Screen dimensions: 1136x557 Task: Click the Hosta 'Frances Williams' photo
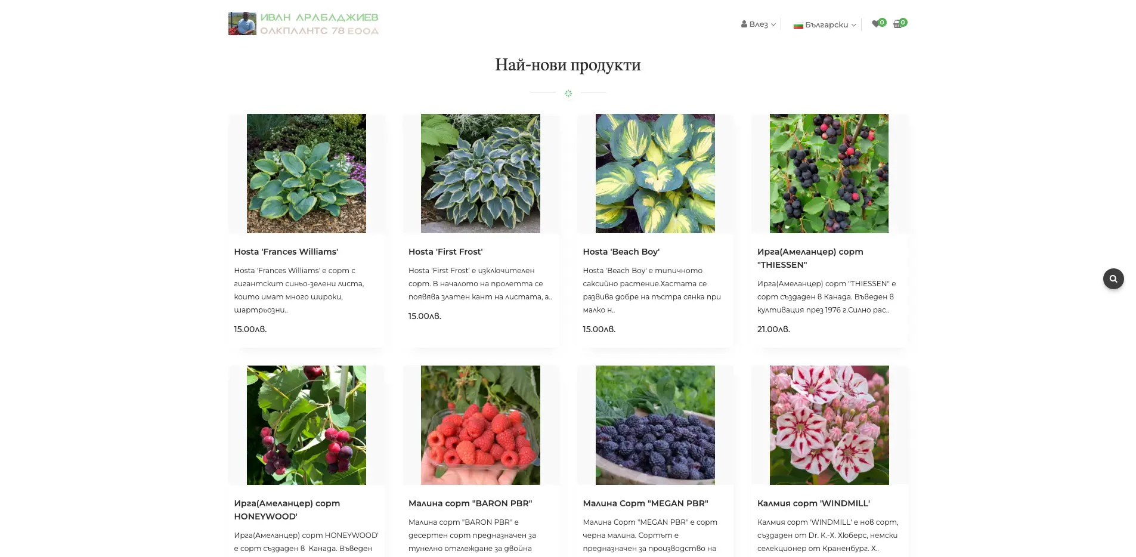[x=307, y=174]
